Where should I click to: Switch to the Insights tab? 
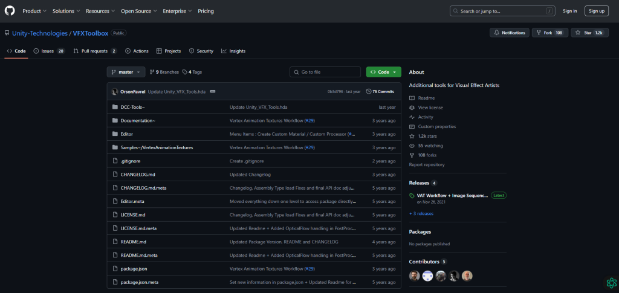[x=233, y=51]
